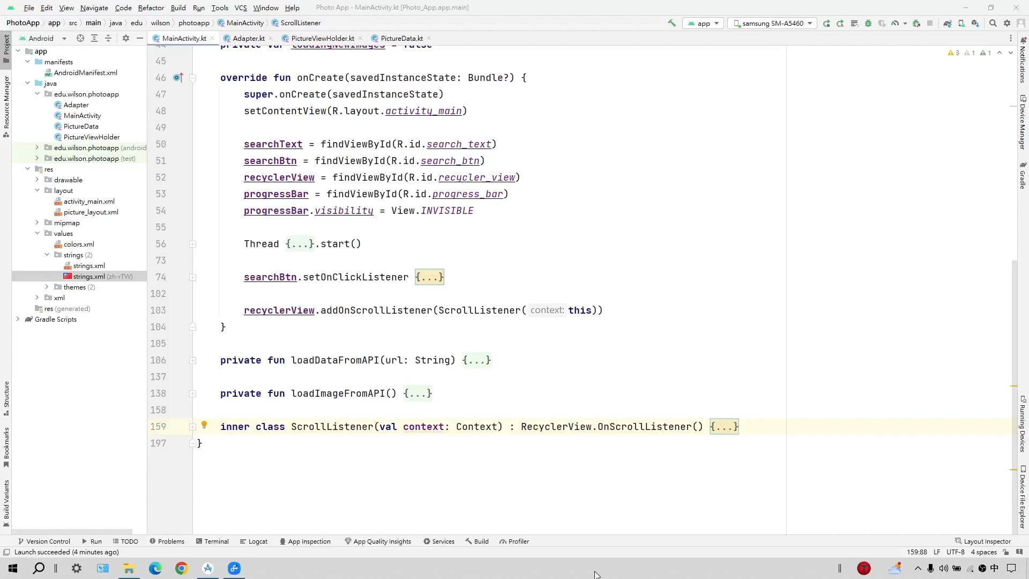Open the Refactor menu

pos(151,8)
